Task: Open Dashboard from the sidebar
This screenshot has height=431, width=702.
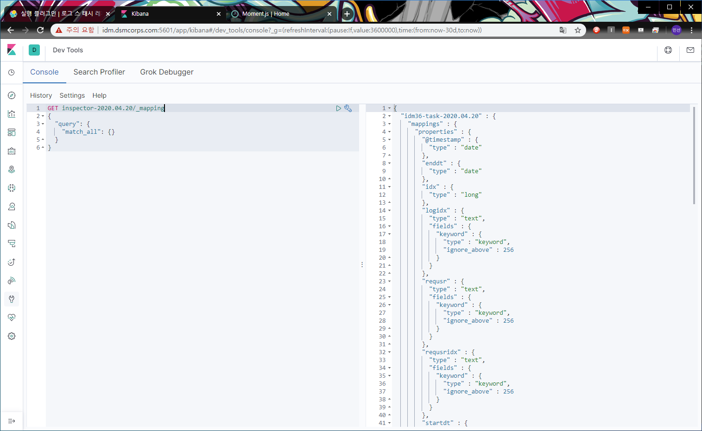Action: click(12, 132)
